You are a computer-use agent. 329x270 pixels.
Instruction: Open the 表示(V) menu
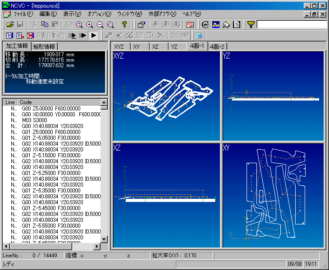tap(72, 14)
